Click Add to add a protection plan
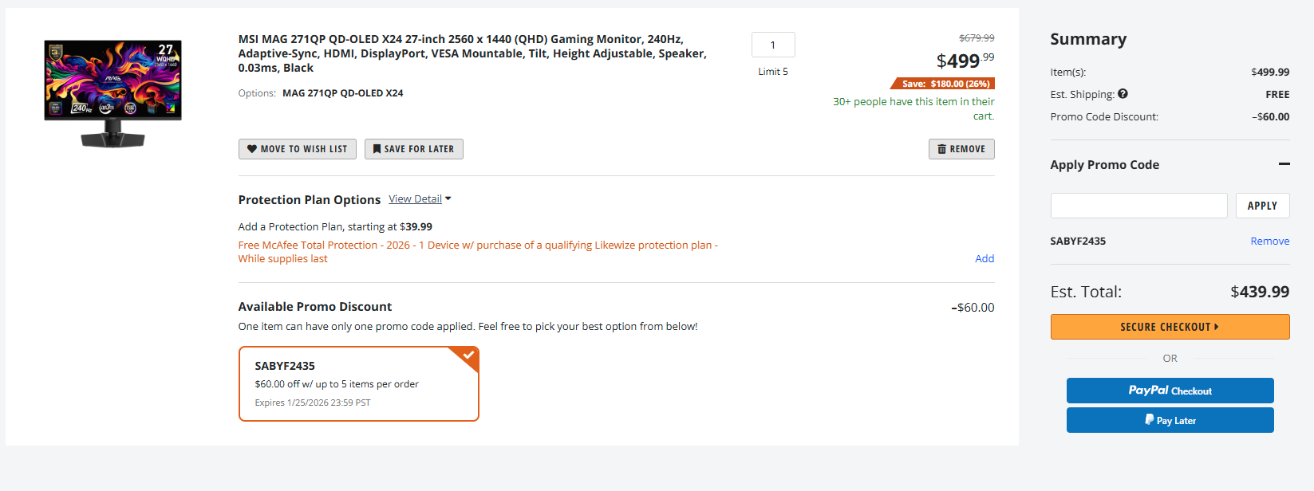Image resolution: width=1314 pixels, height=491 pixels. [x=985, y=258]
